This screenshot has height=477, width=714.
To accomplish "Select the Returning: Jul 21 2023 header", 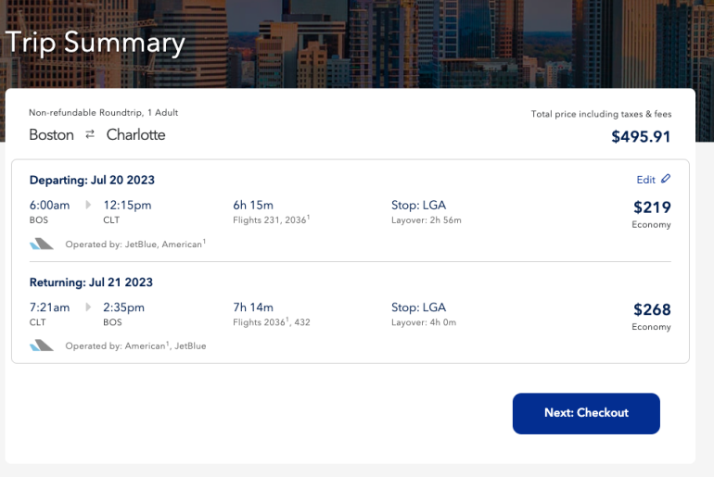I will click(x=91, y=282).
